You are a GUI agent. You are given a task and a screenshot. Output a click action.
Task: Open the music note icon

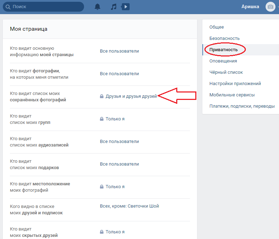113,7
